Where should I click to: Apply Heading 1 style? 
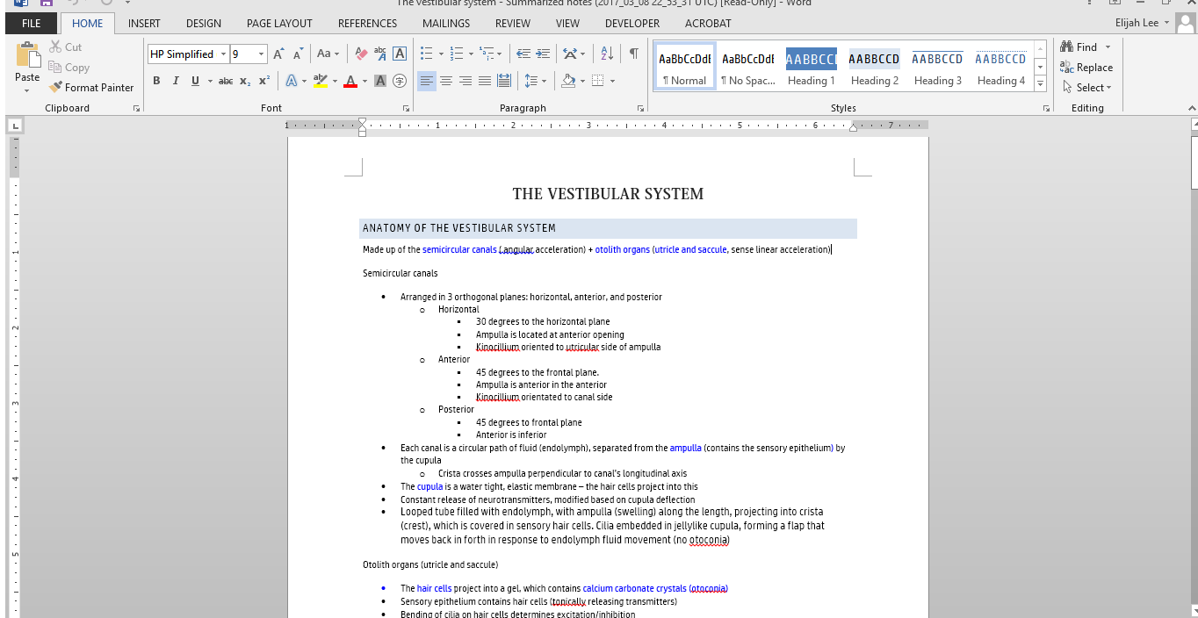click(x=812, y=68)
